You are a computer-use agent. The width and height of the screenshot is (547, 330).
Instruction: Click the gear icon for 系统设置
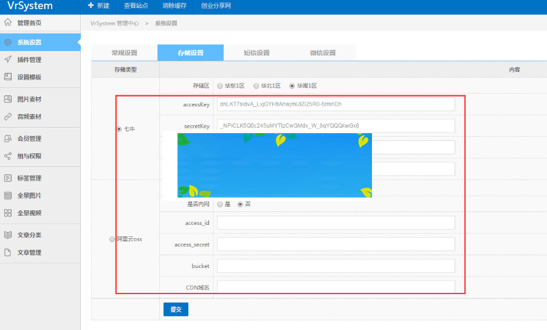(x=8, y=43)
